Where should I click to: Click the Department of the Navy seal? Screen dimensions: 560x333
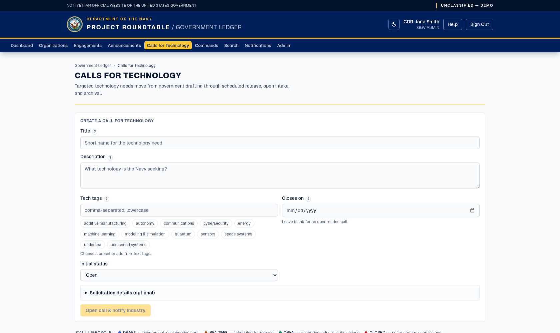pos(75,24)
